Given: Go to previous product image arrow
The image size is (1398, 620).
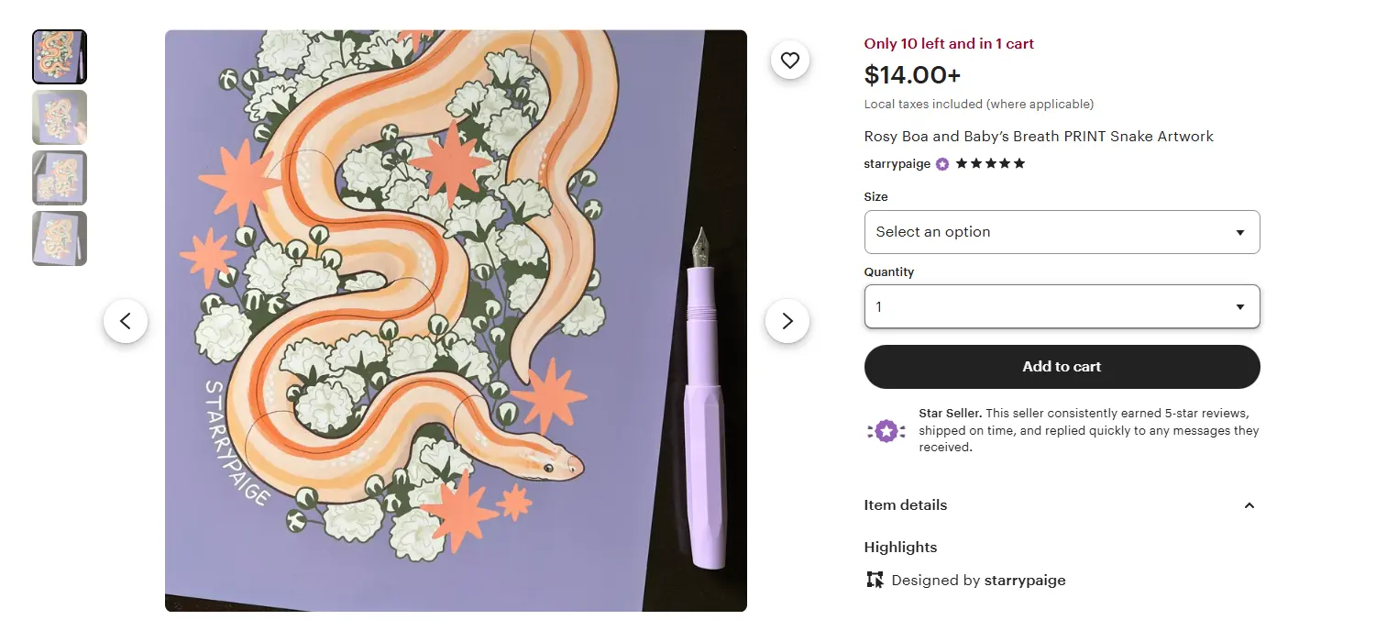Looking at the screenshot, I should [x=126, y=321].
